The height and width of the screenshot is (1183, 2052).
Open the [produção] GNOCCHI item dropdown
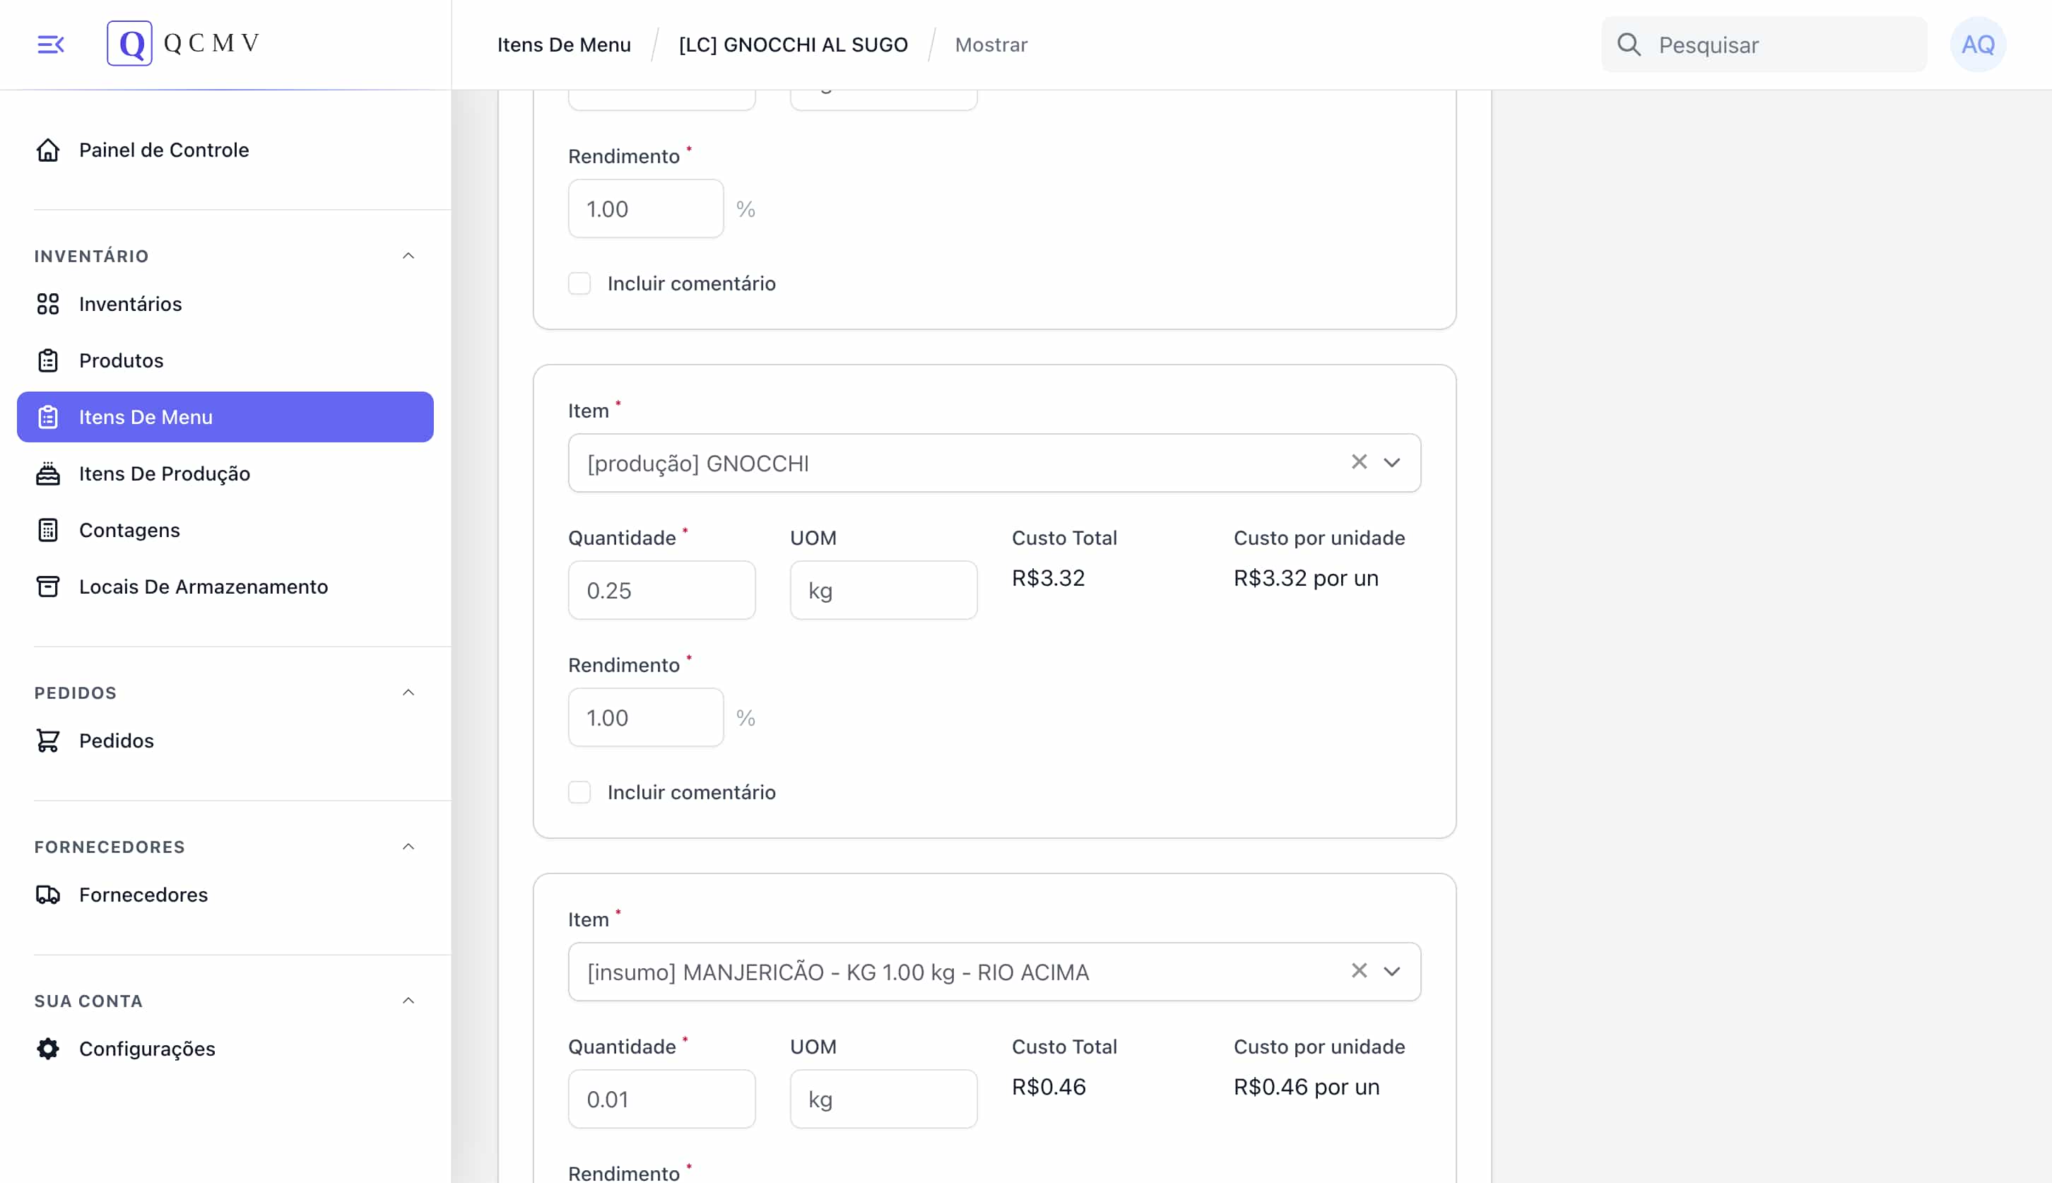(1391, 463)
